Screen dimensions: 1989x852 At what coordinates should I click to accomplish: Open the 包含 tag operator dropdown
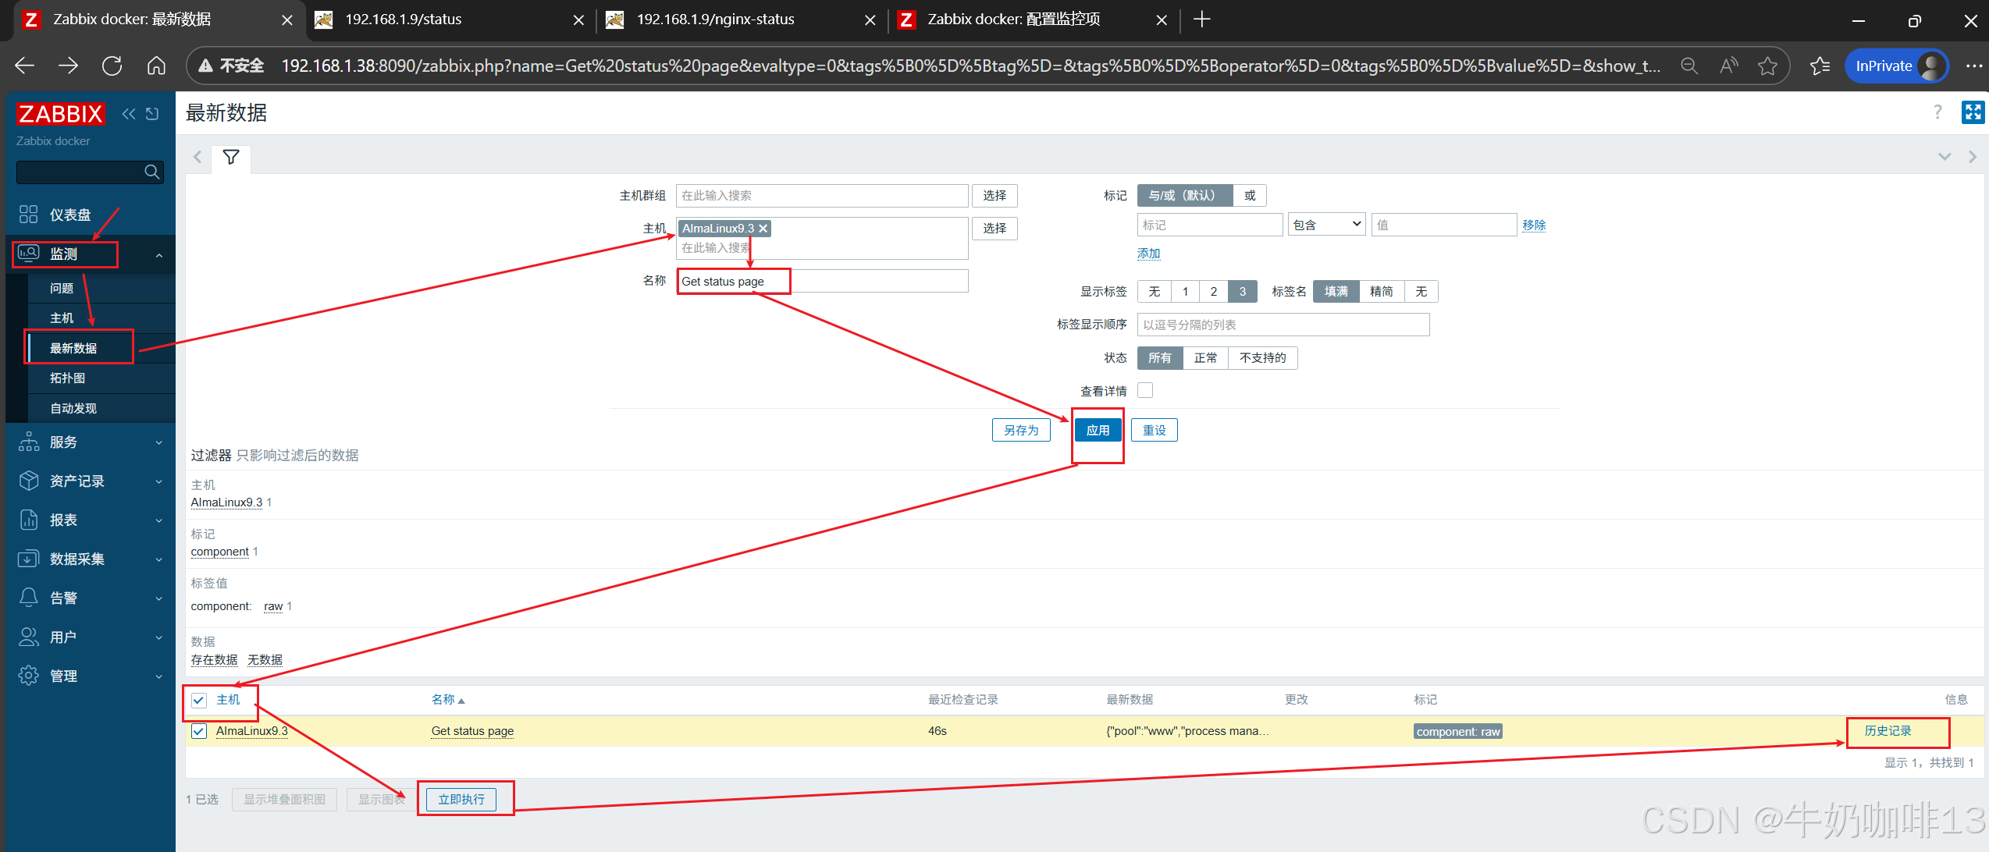click(x=1326, y=225)
